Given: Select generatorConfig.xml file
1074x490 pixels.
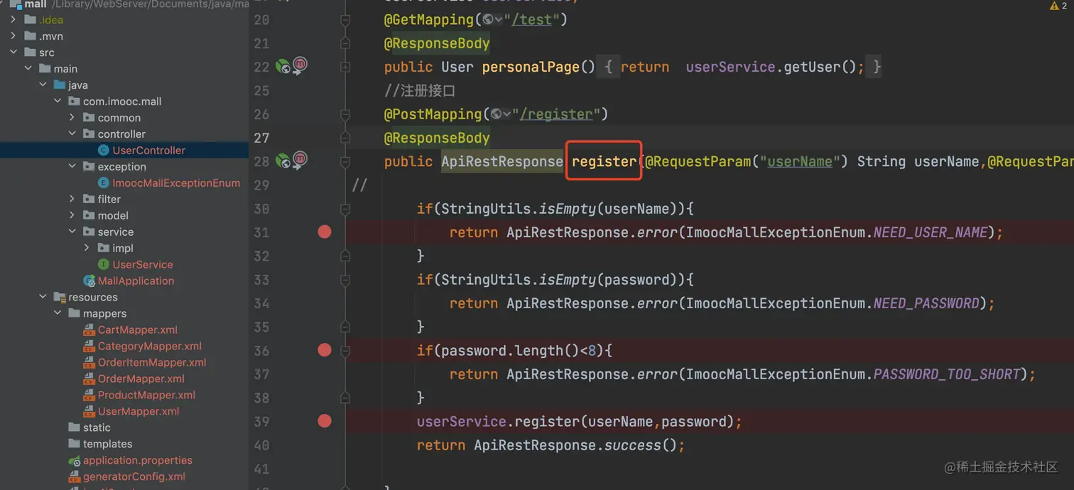Looking at the screenshot, I should 134,477.
